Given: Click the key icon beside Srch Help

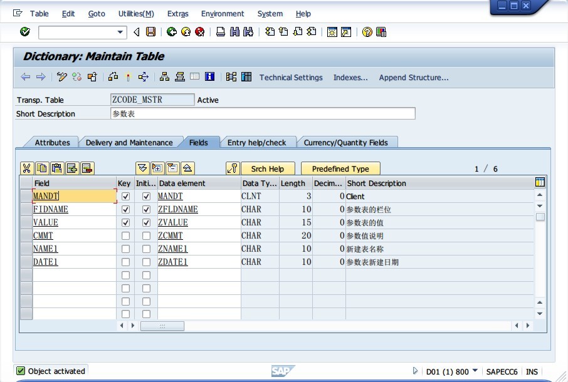Looking at the screenshot, I should (233, 168).
